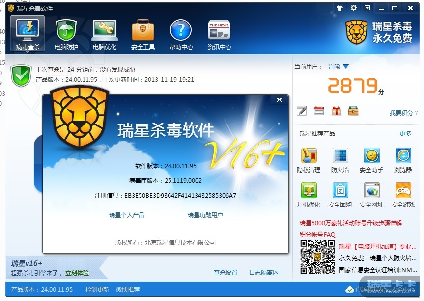Switch to 电脑防护 protection tab
The width and height of the screenshot is (424, 301).
[x=66, y=34]
